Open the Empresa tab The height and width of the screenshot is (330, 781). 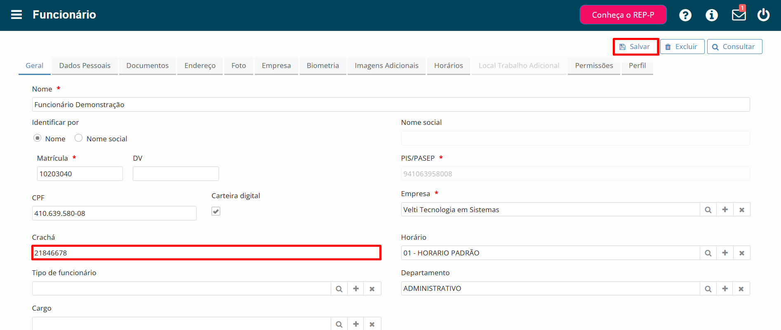[276, 66]
